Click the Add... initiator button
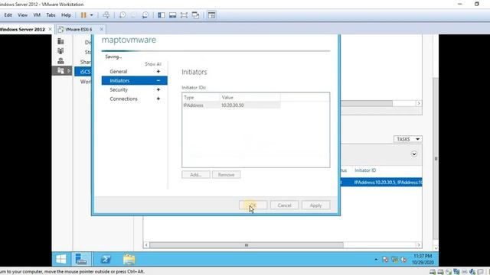Screen dimensions: 490x275 pos(196,175)
